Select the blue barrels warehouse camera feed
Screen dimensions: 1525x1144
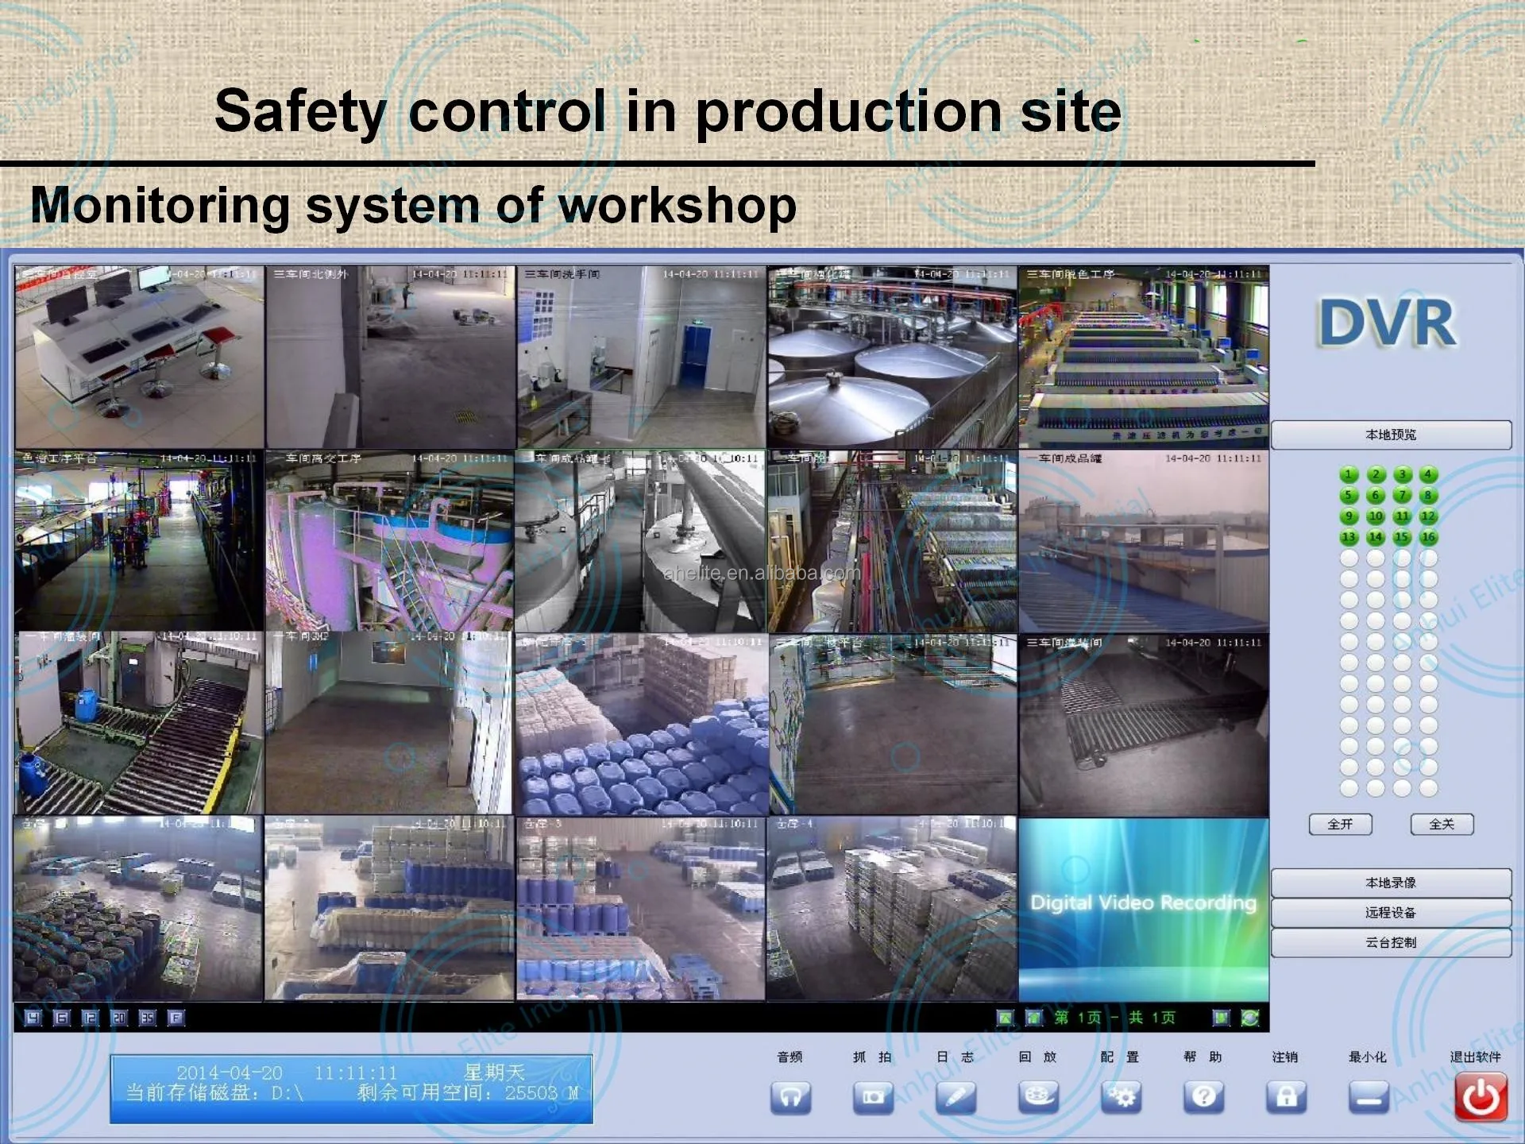pos(641,725)
